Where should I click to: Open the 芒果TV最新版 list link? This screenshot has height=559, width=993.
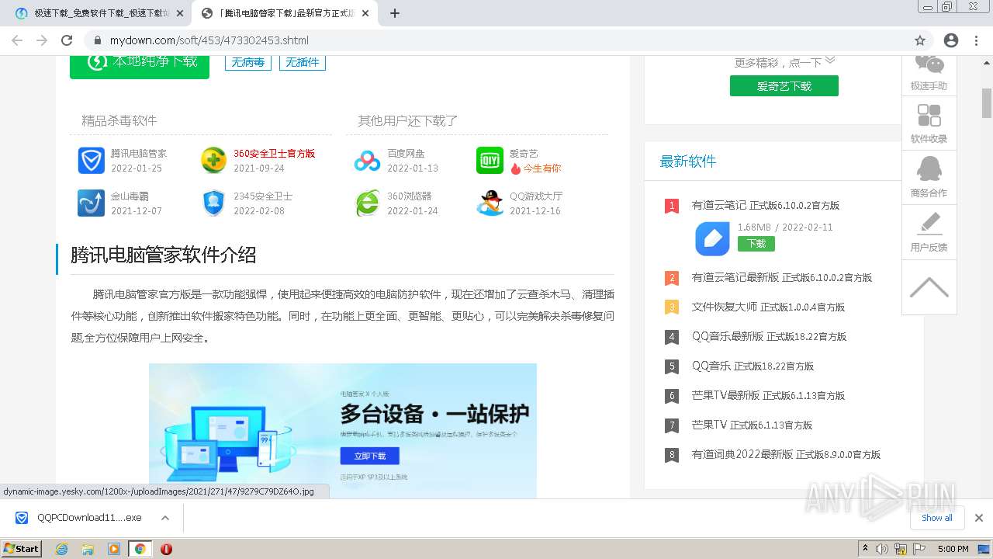tap(768, 395)
